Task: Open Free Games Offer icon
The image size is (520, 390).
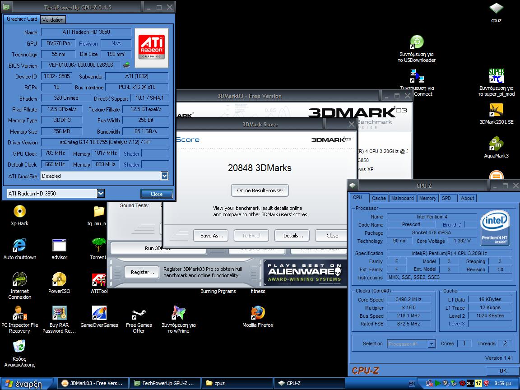Action: pyautogui.click(x=139, y=313)
